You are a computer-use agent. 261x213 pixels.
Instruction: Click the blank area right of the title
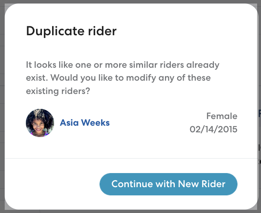184,31
